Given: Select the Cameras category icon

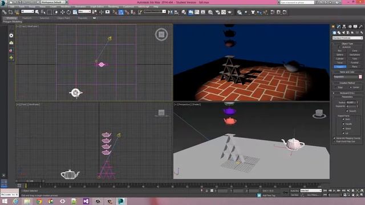Looking at the screenshot, I should point(348,33).
